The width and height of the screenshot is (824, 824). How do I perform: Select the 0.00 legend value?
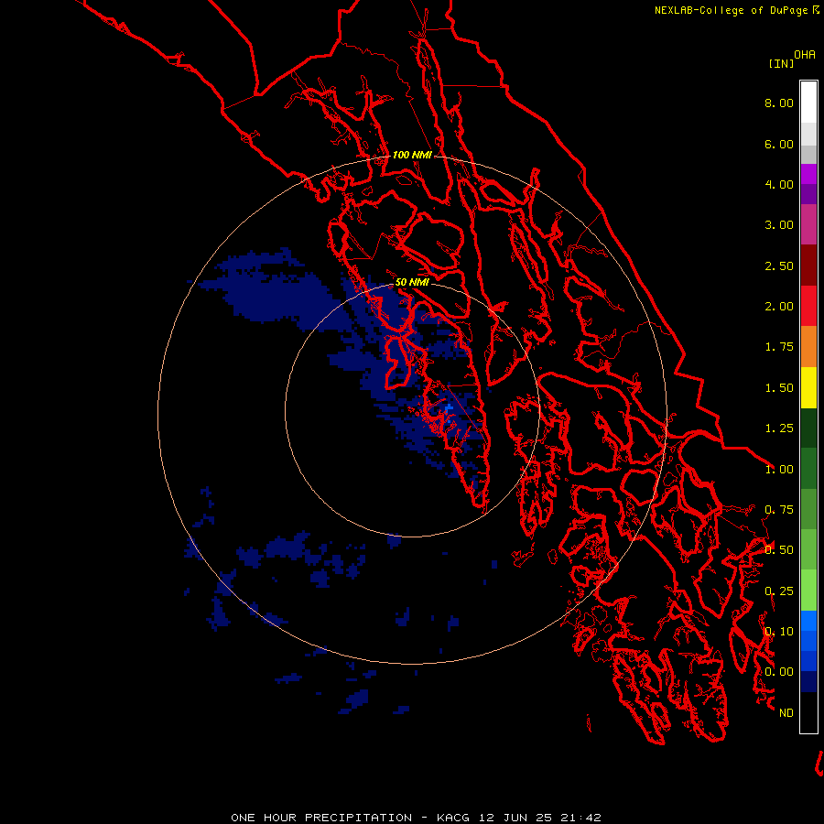coord(779,672)
